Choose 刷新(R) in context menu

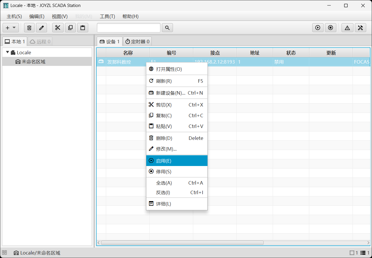[177, 81]
